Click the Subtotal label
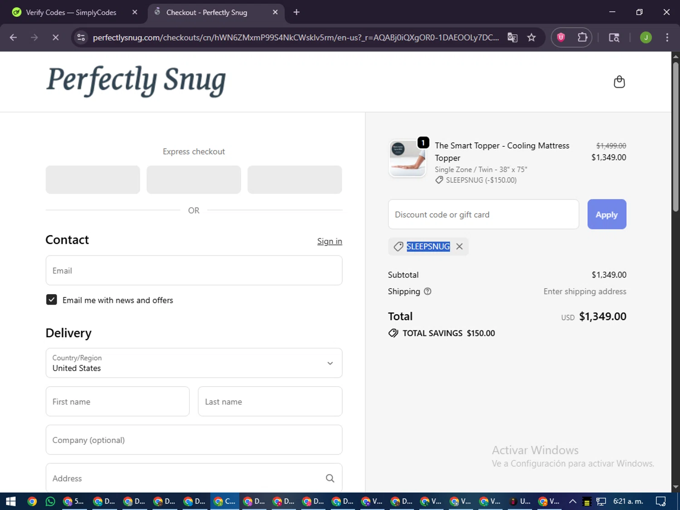The image size is (680, 510). (x=403, y=275)
